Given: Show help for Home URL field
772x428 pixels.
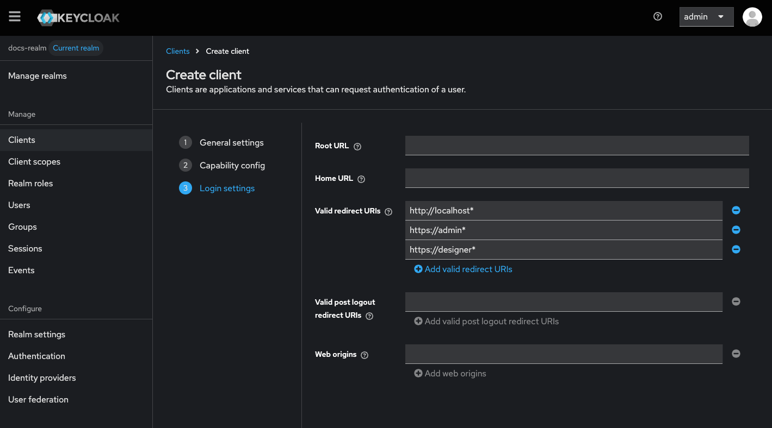Looking at the screenshot, I should [x=361, y=179].
